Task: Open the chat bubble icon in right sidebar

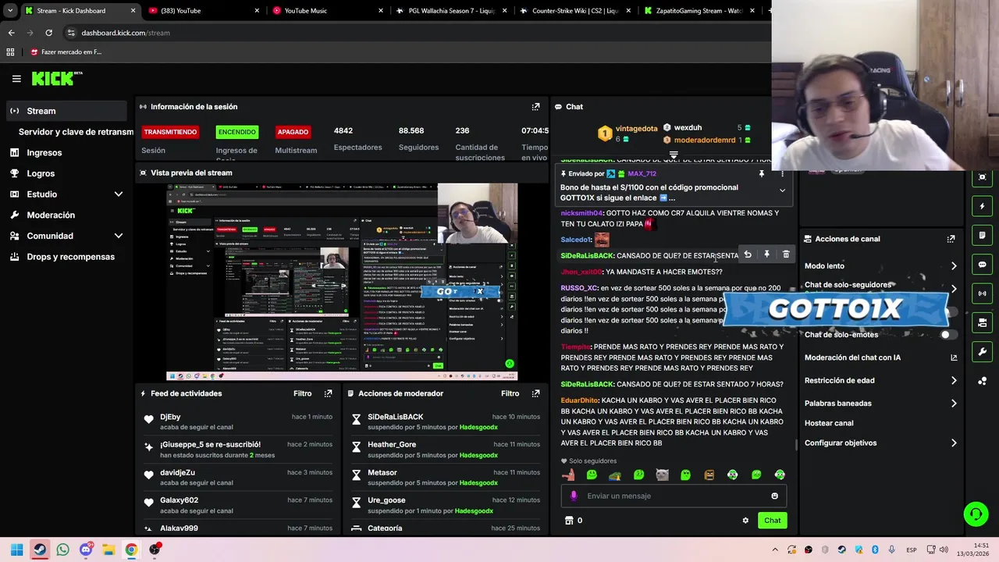Action: pos(982,265)
